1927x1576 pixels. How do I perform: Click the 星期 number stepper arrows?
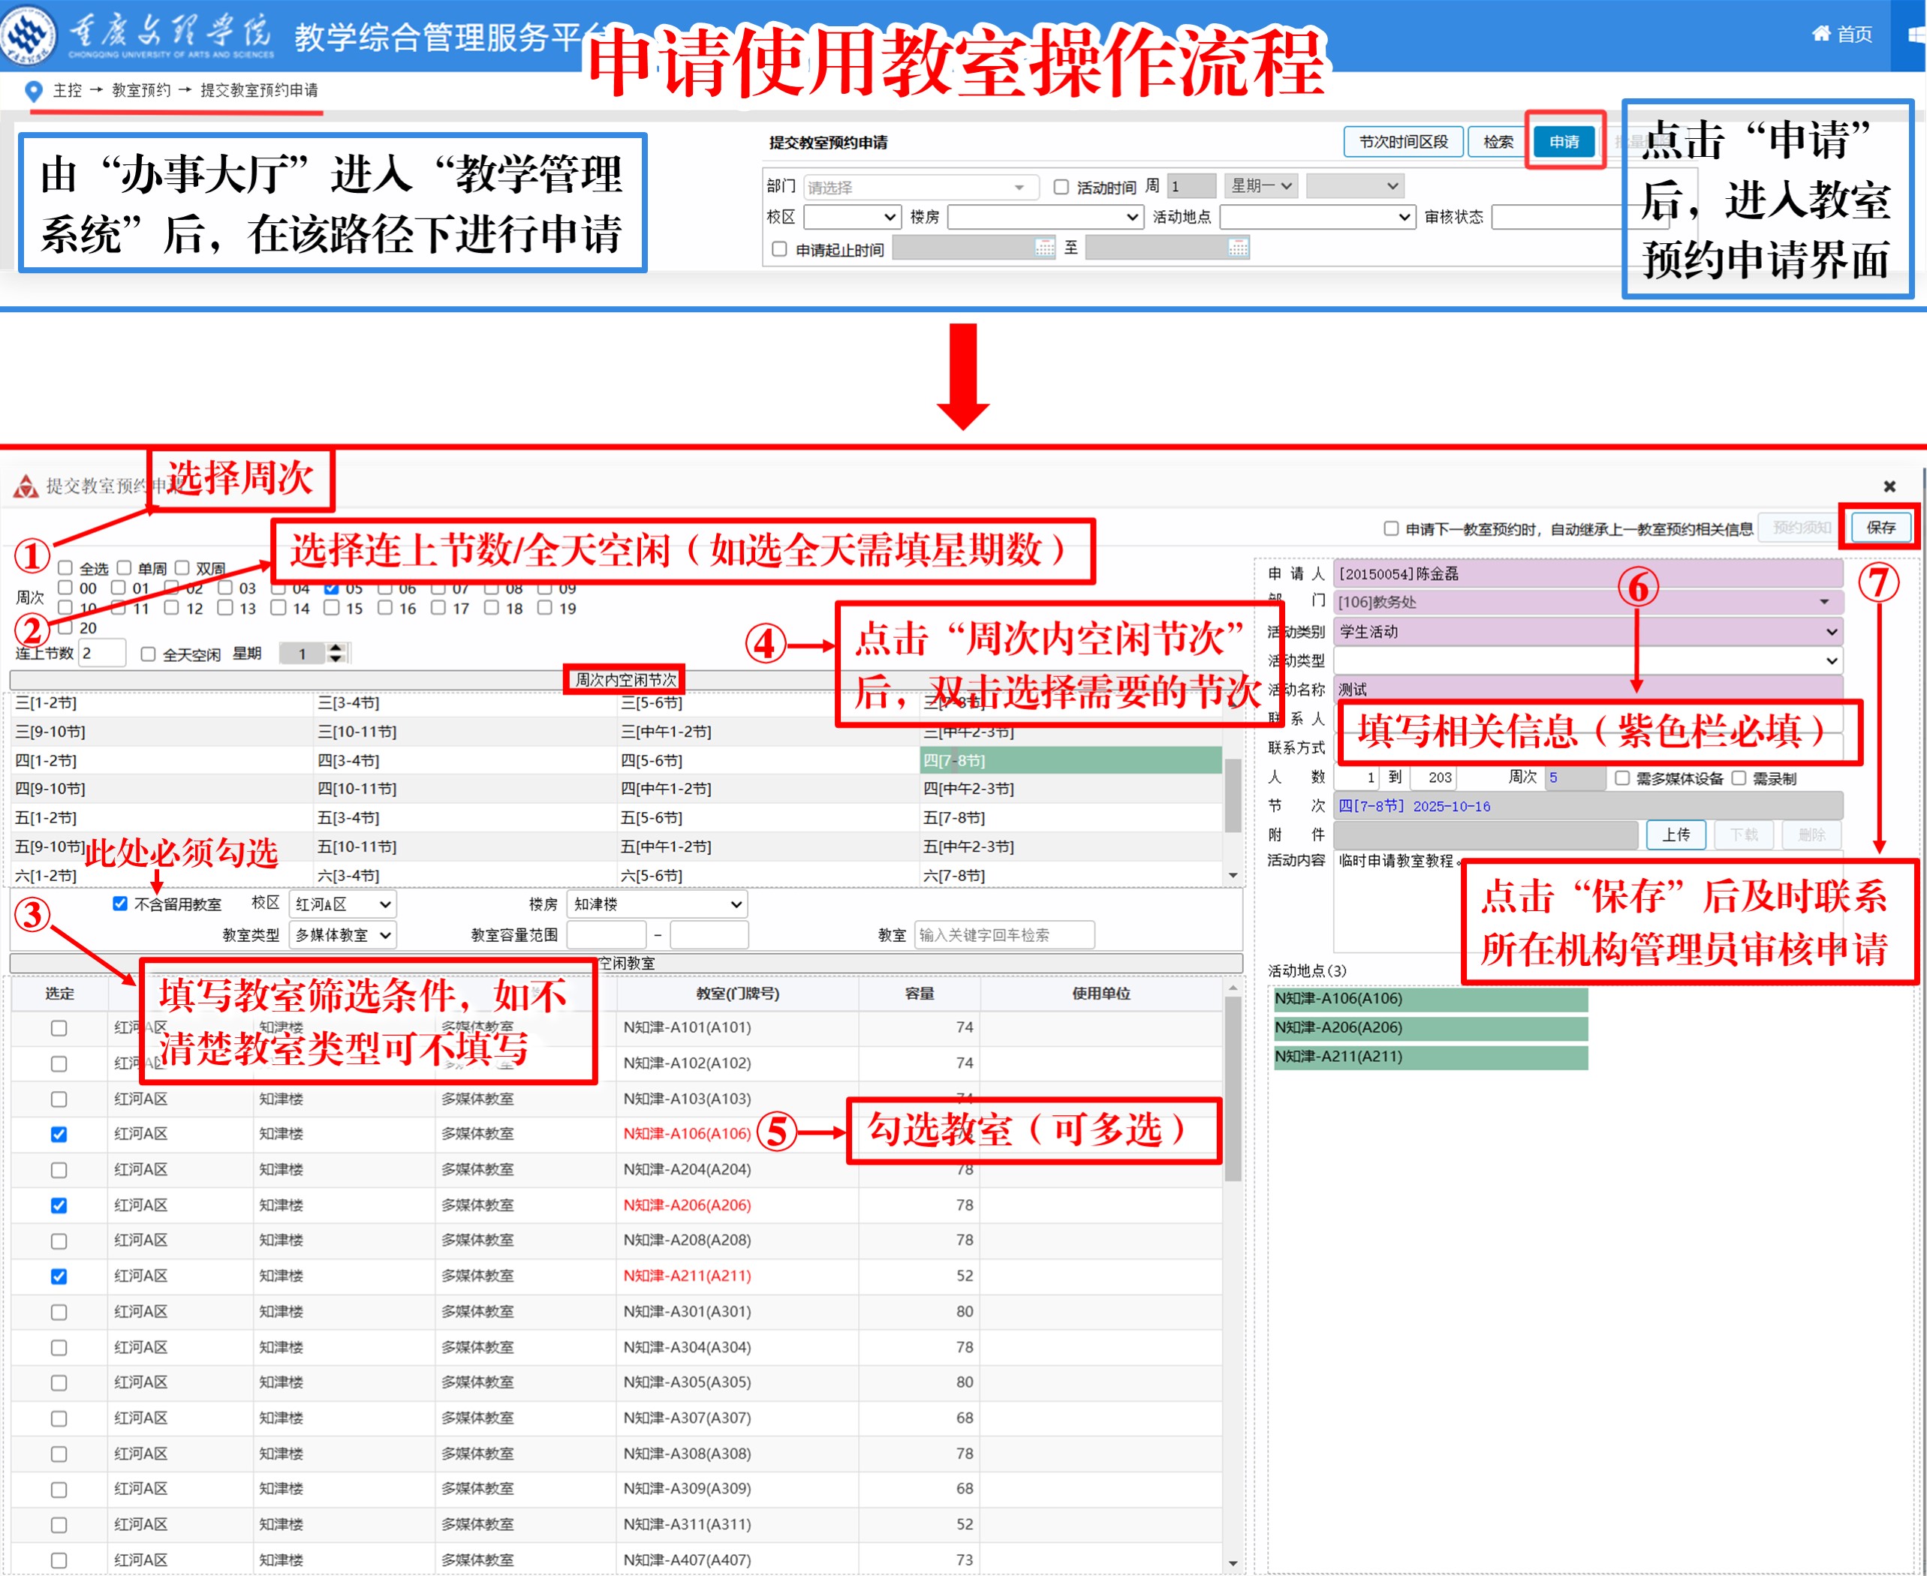point(336,653)
